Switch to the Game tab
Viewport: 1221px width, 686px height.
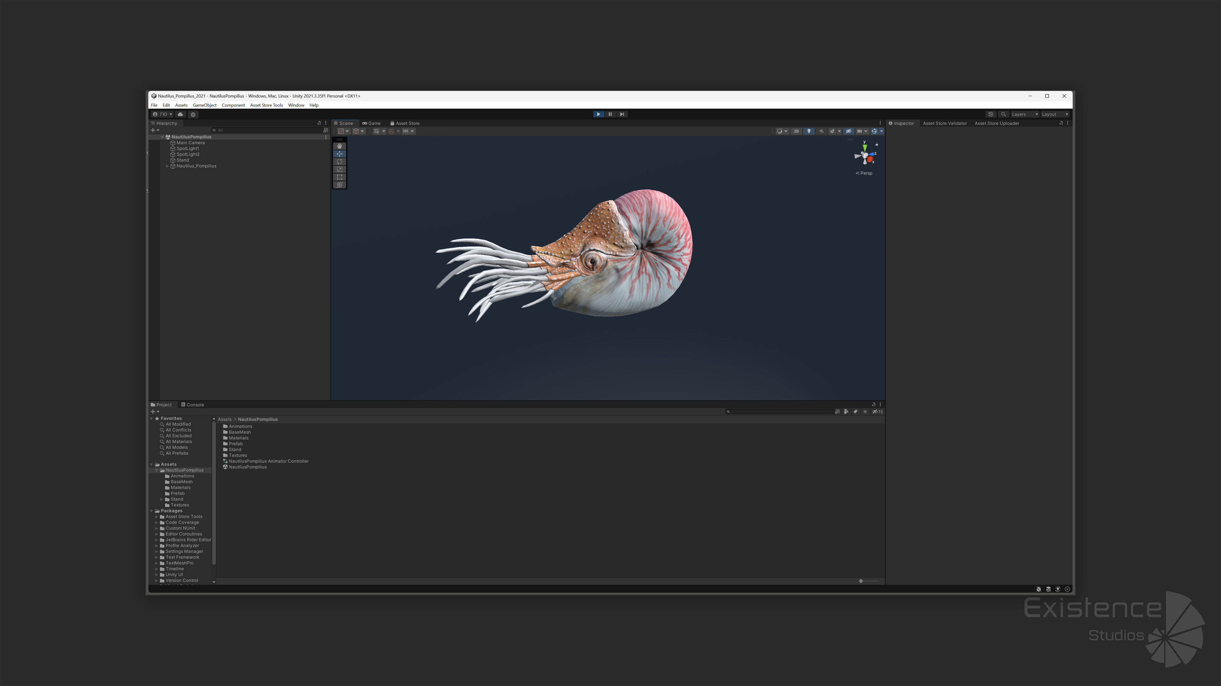[371, 123]
